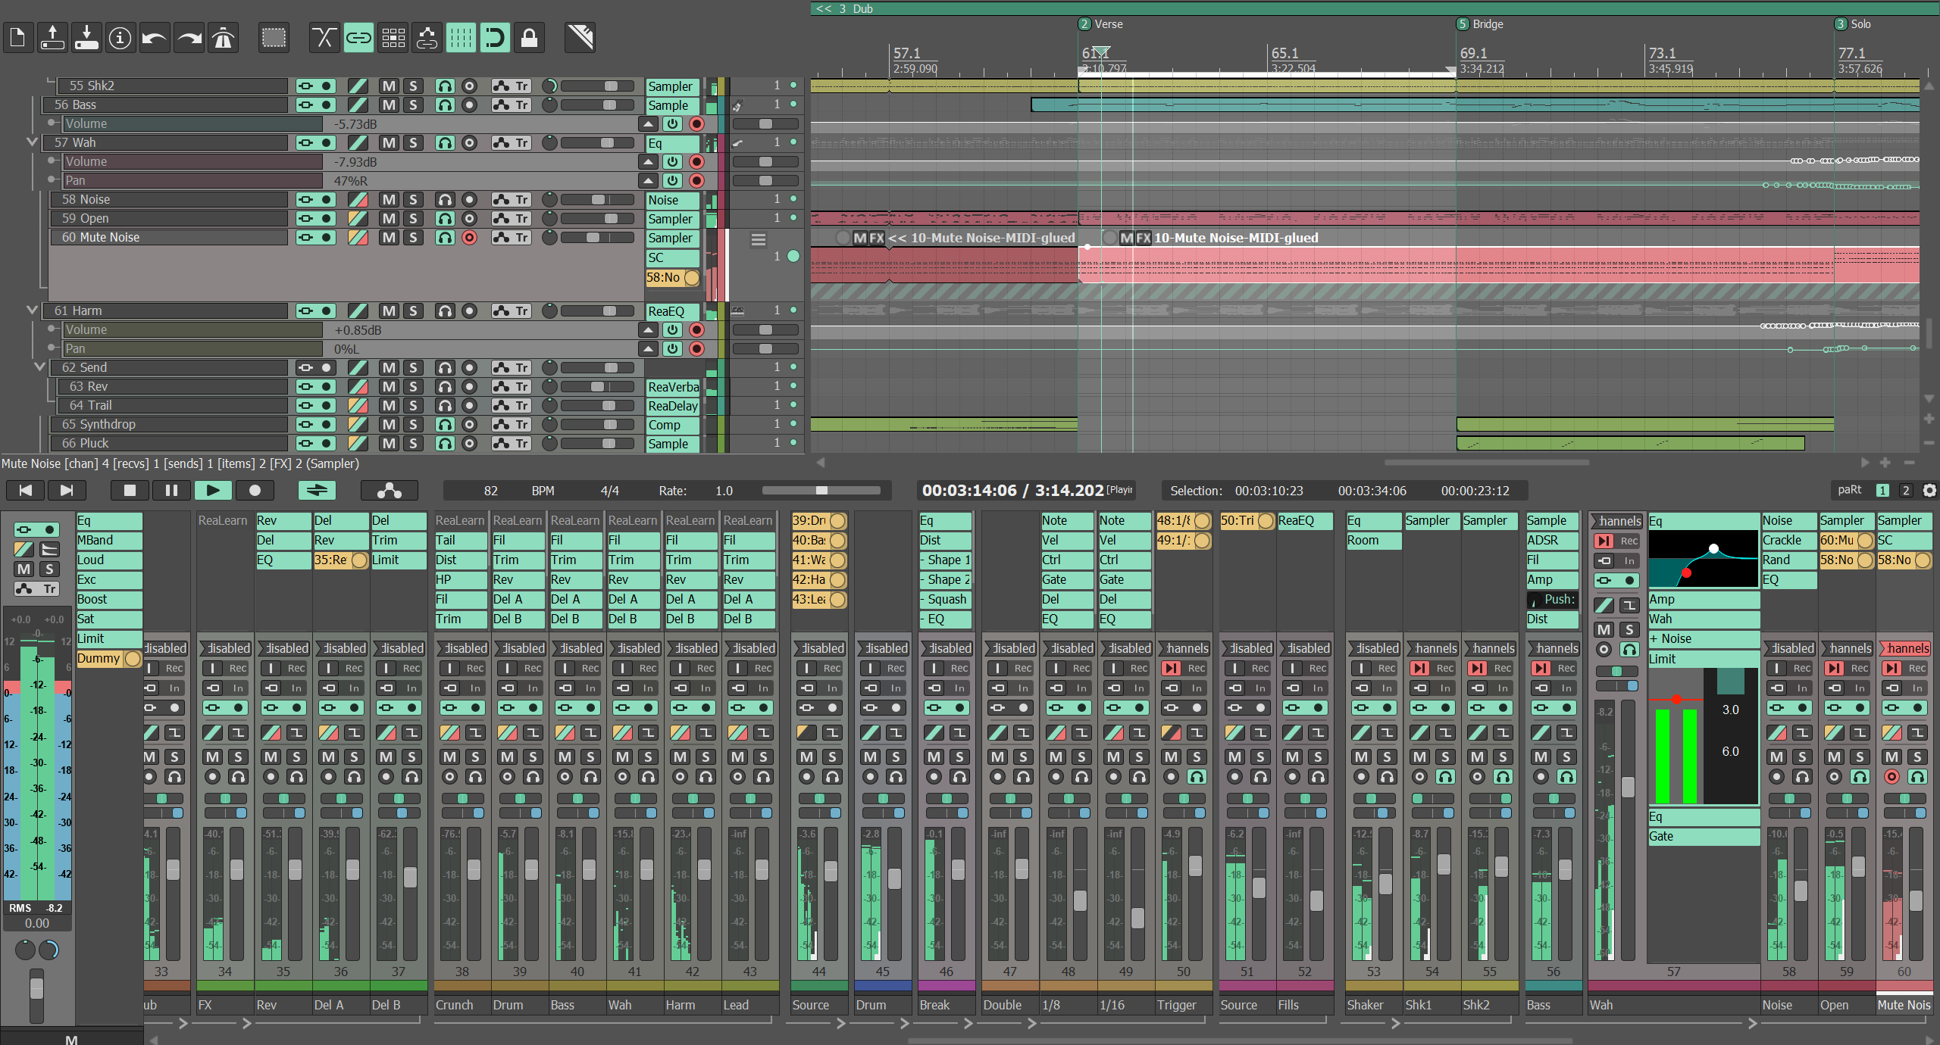Hide 57 Wah Volume envelope lane arrow
This screenshot has width=1940, height=1045.
click(648, 161)
